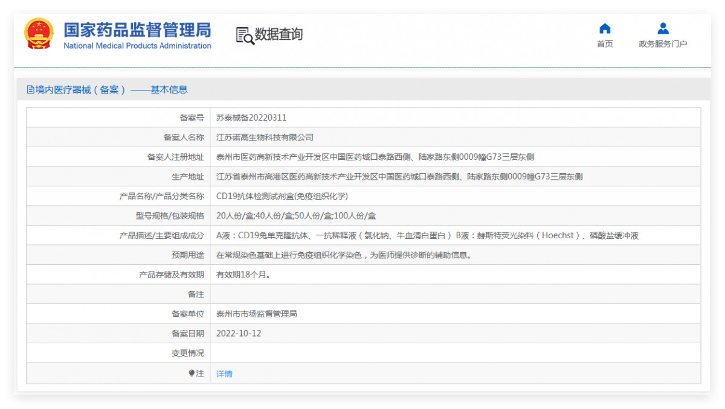Viewport: 725px width, 409px height.
Task: Click National Medical Products Administration text
Action: pyautogui.click(x=137, y=46)
